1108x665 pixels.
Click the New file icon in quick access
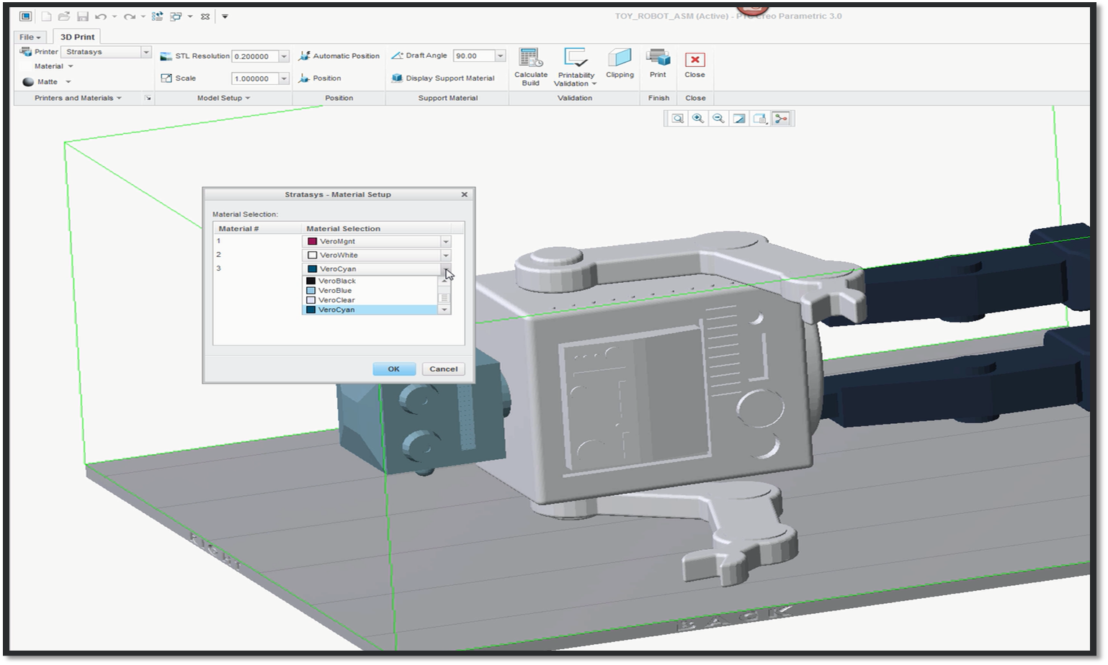[46, 16]
